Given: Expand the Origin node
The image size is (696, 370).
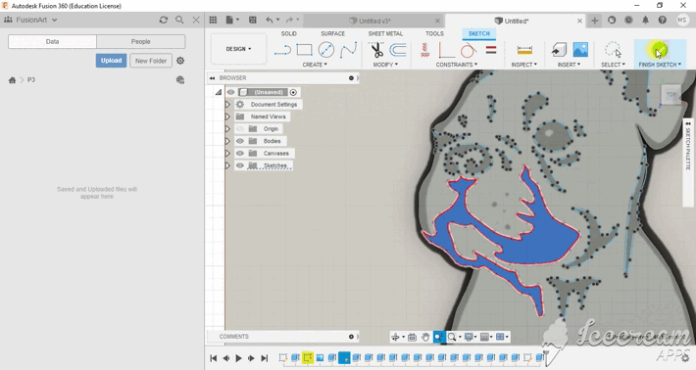Looking at the screenshot, I should pyautogui.click(x=227, y=129).
